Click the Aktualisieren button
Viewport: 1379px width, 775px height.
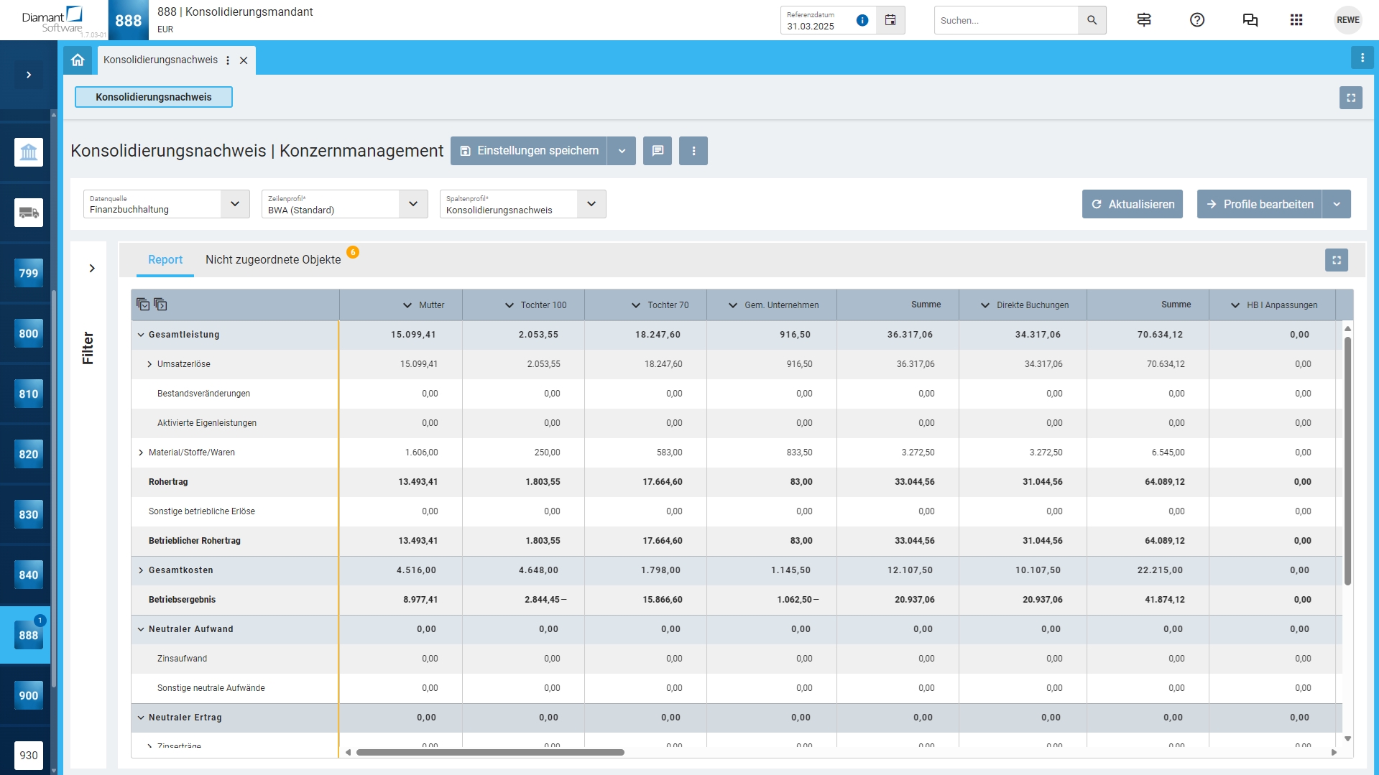click(x=1133, y=204)
